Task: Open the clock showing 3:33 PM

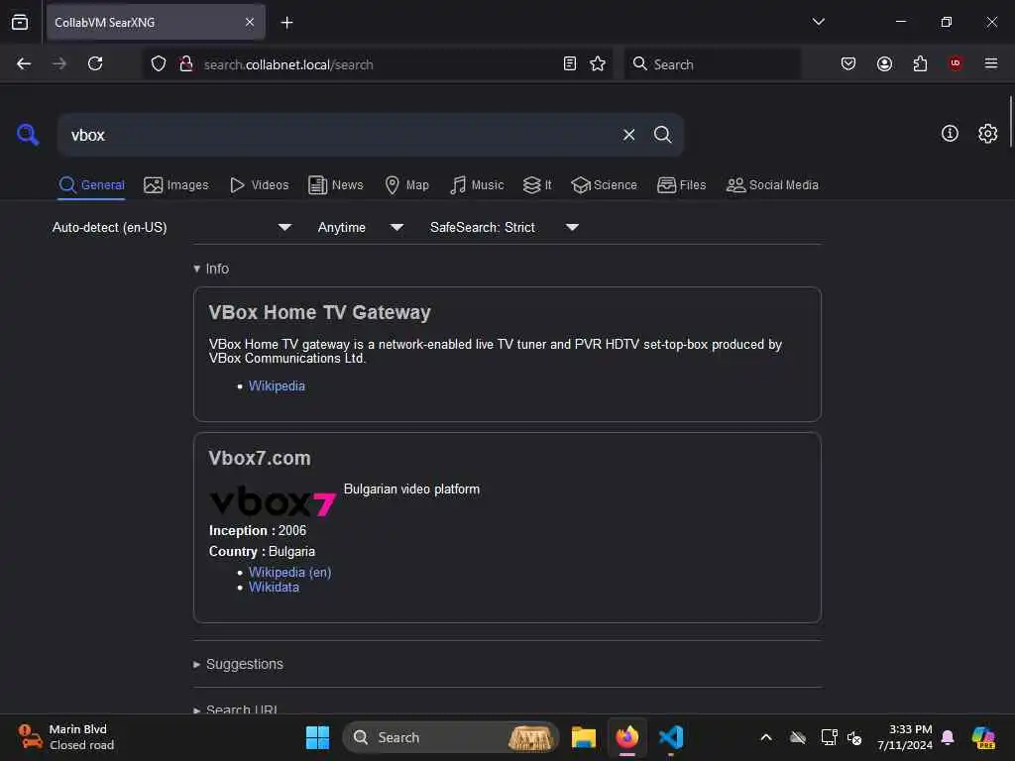Action: (x=904, y=737)
